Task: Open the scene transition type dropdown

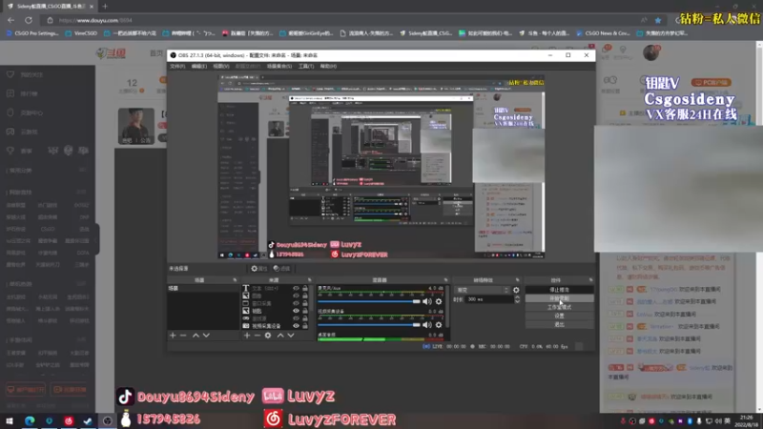Action: coord(482,290)
